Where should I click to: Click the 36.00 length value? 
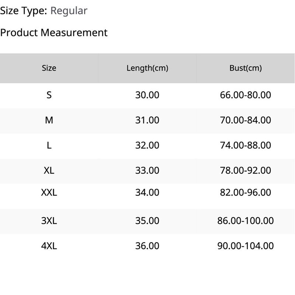tap(147, 246)
